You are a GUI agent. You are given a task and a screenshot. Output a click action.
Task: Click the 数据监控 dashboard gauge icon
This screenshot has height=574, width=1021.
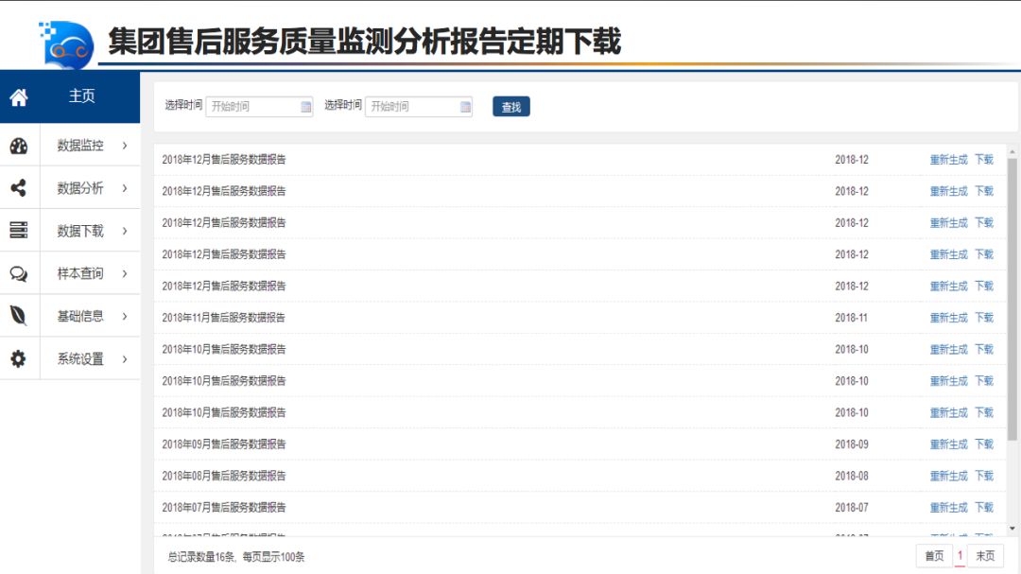(19, 146)
